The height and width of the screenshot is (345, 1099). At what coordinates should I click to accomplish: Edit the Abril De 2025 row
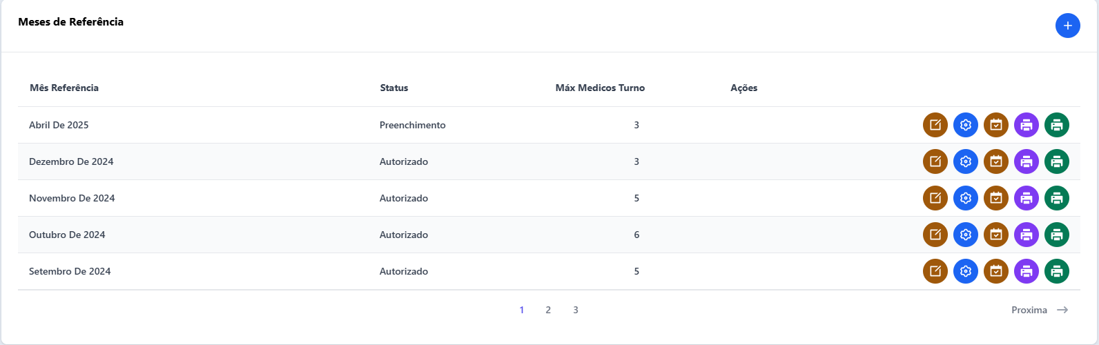tap(935, 125)
